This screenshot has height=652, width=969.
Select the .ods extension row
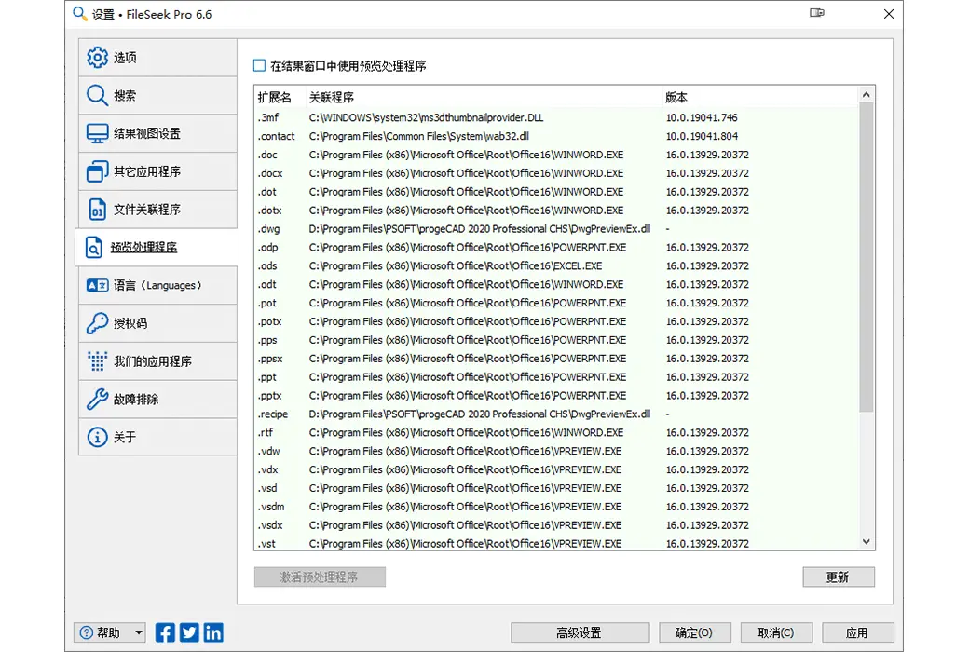point(556,265)
